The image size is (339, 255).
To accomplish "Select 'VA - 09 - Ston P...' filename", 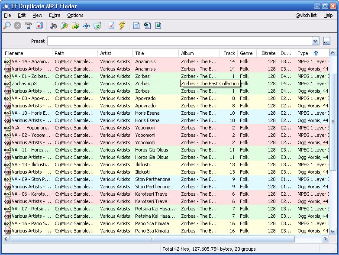I will click(x=31, y=179).
